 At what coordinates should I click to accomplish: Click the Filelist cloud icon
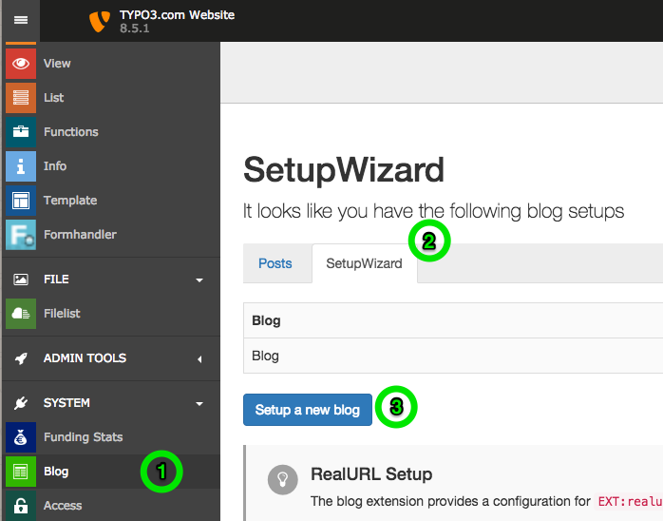pos(21,314)
